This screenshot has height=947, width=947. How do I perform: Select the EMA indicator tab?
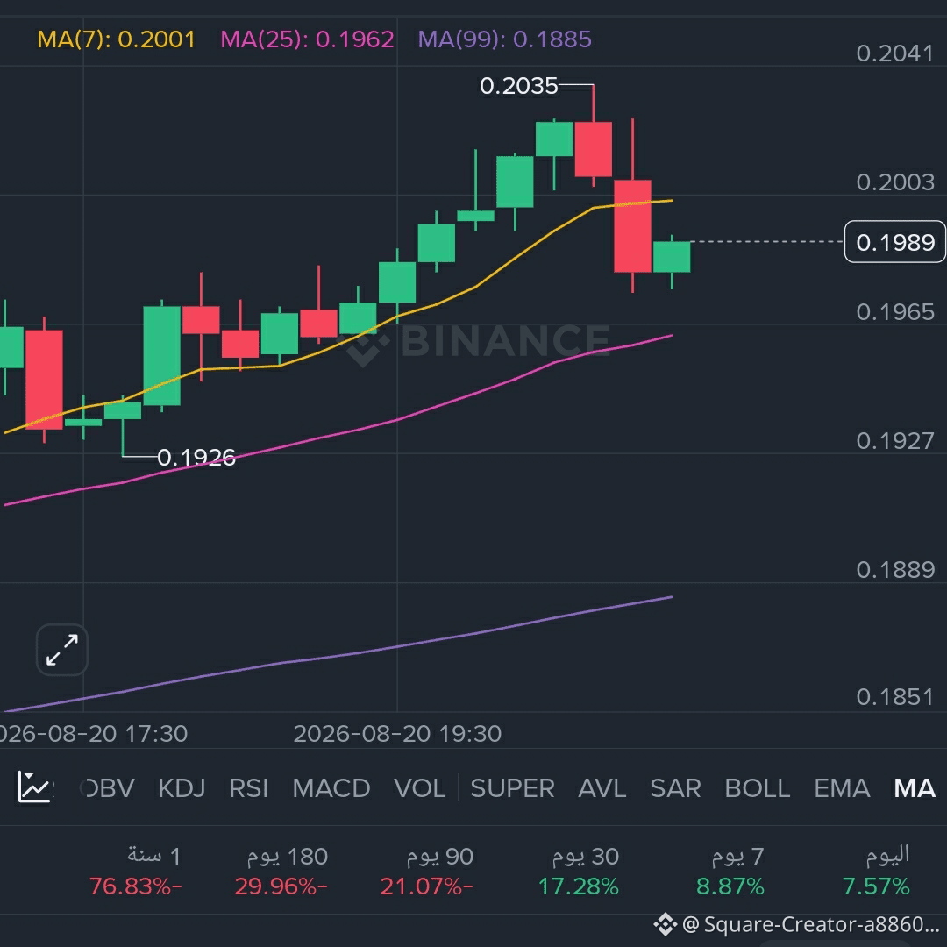point(842,787)
